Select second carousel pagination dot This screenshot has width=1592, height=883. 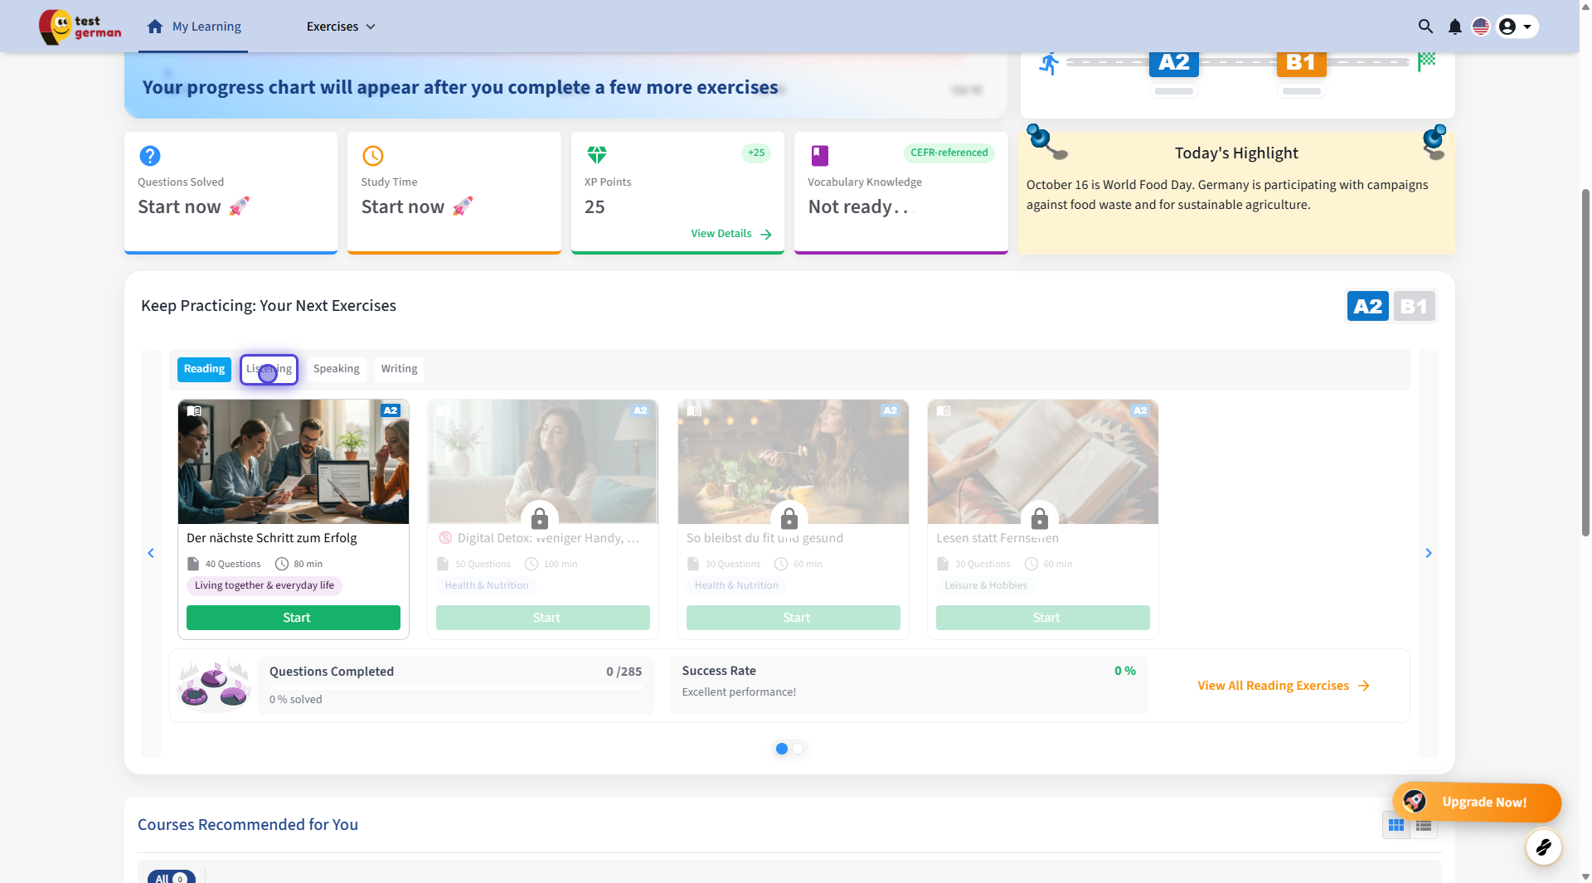(798, 749)
